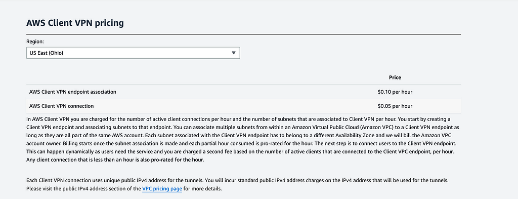Click the 'Region:' label
The height and width of the screenshot is (199, 518).
coord(35,42)
